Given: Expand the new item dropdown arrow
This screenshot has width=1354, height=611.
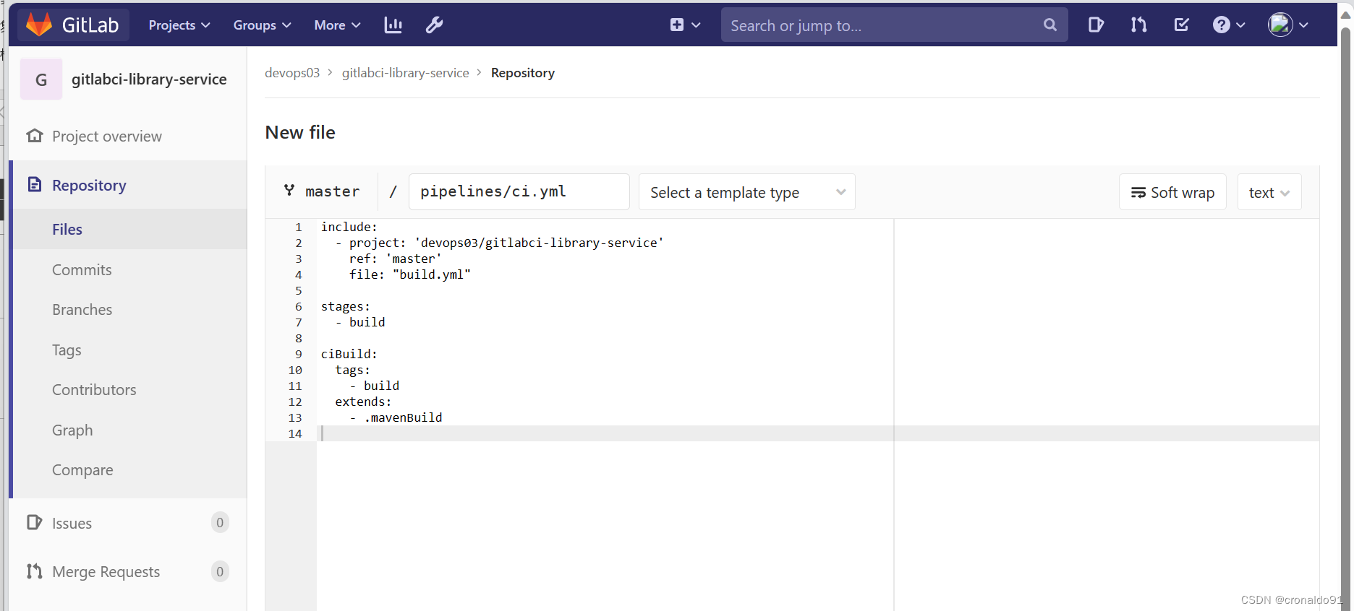Looking at the screenshot, I should (696, 25).
